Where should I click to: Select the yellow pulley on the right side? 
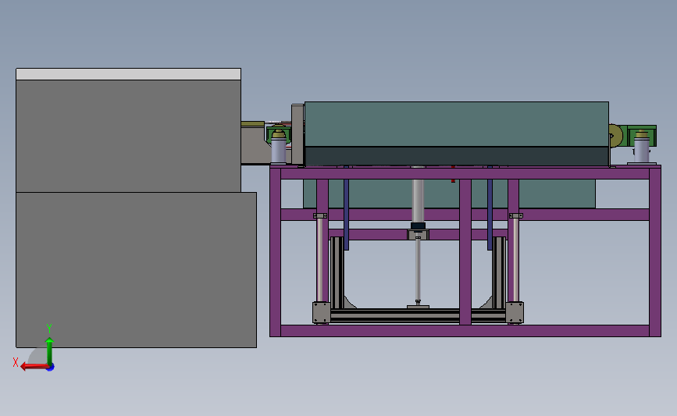pos(615,135)
